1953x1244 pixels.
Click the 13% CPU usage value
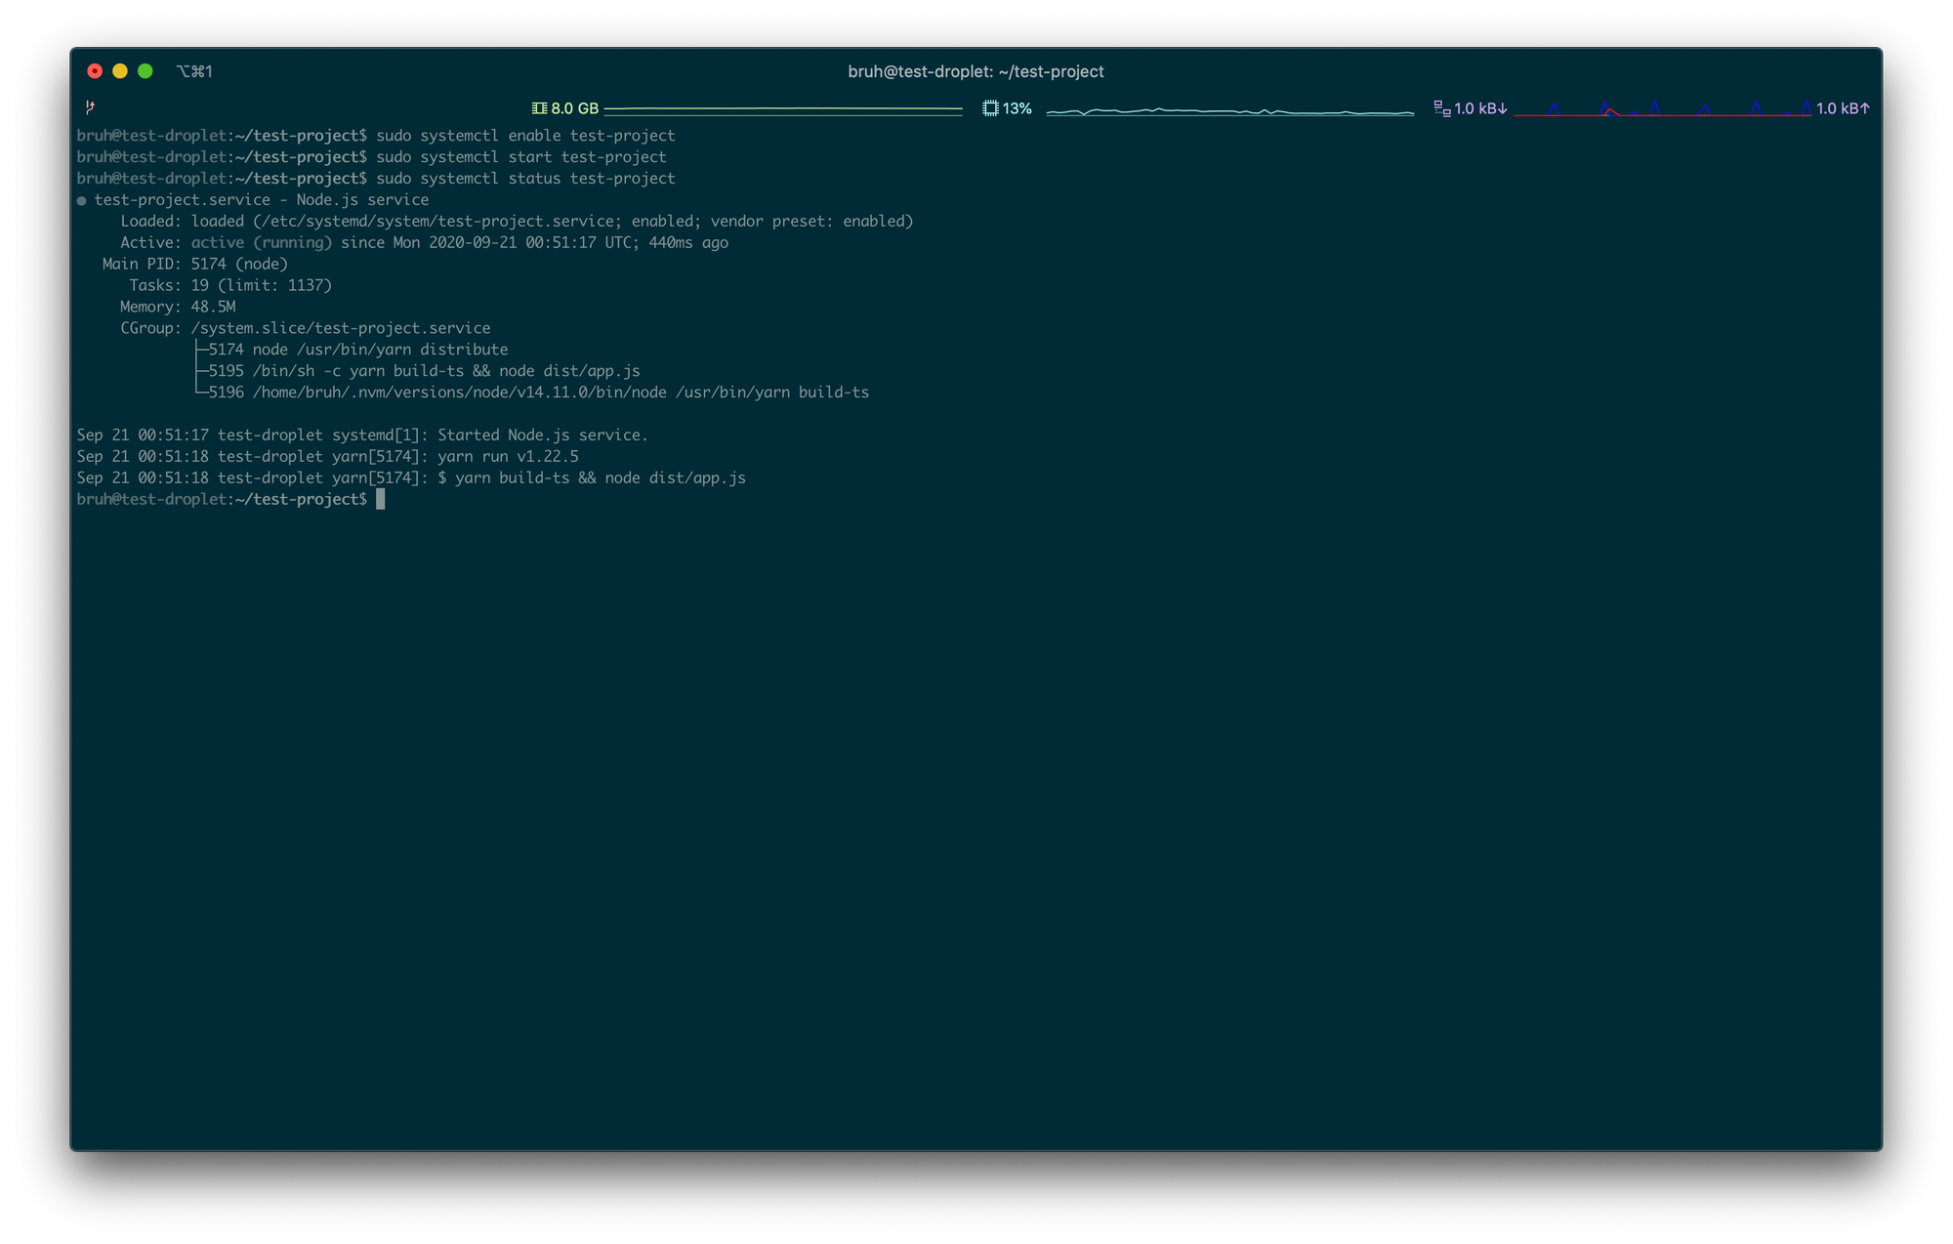point(1017,108)
